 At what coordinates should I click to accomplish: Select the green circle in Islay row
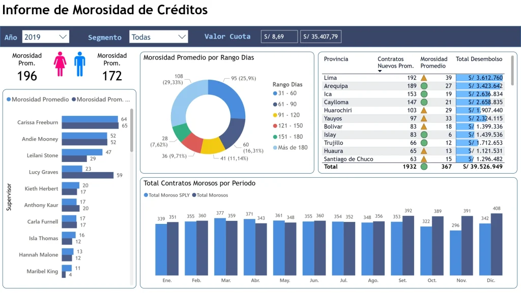(423, 135)
